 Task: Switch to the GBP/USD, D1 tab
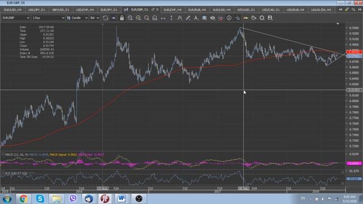click(x=61, y=10)
